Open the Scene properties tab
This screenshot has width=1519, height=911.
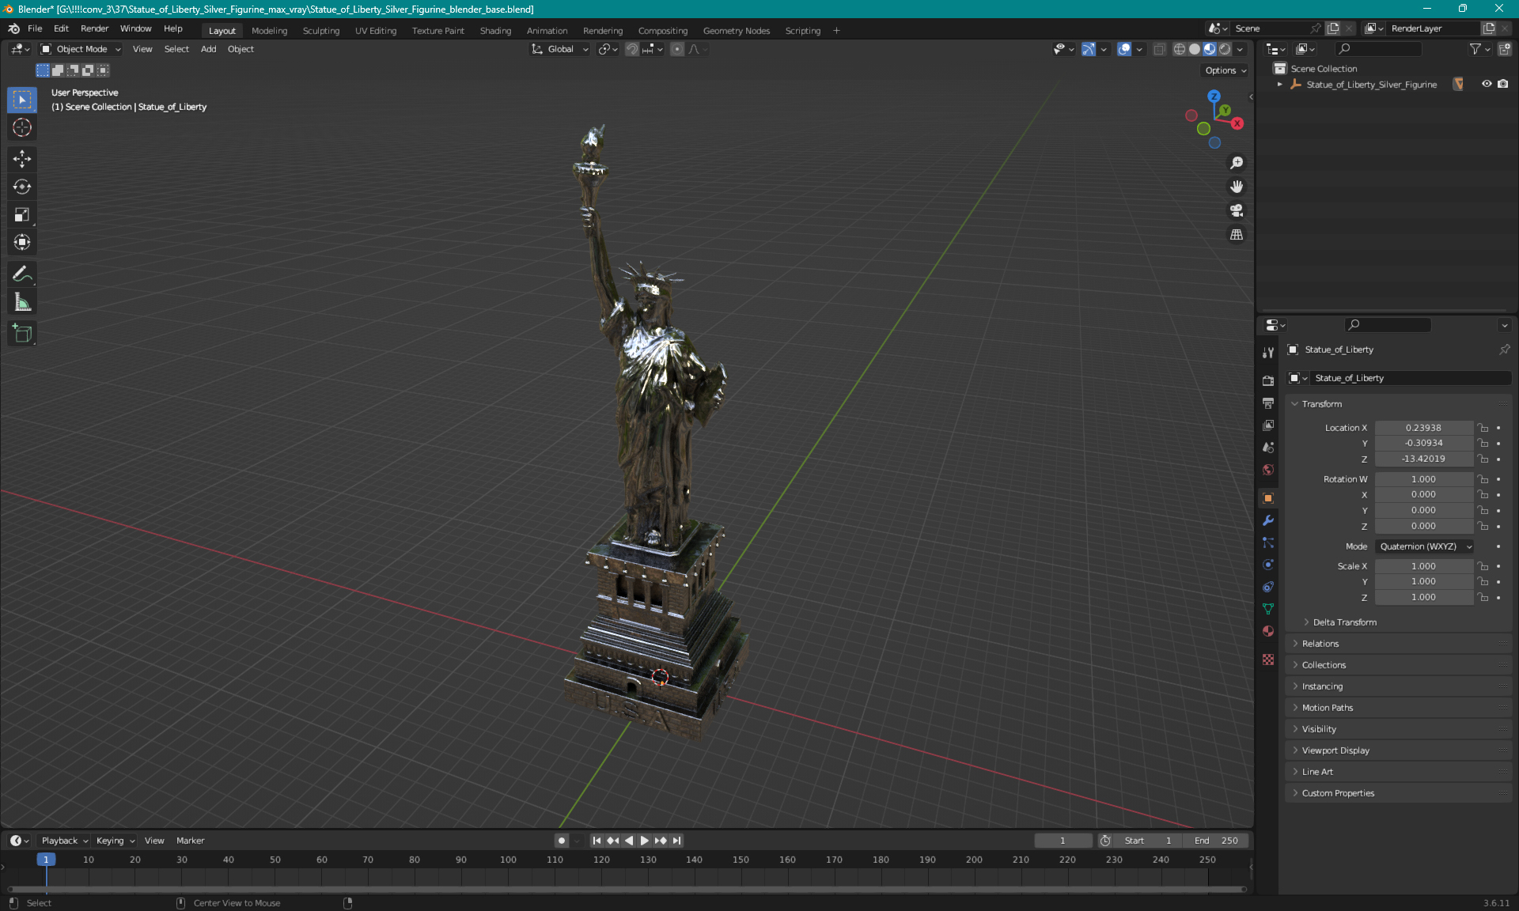point(1268,447)
